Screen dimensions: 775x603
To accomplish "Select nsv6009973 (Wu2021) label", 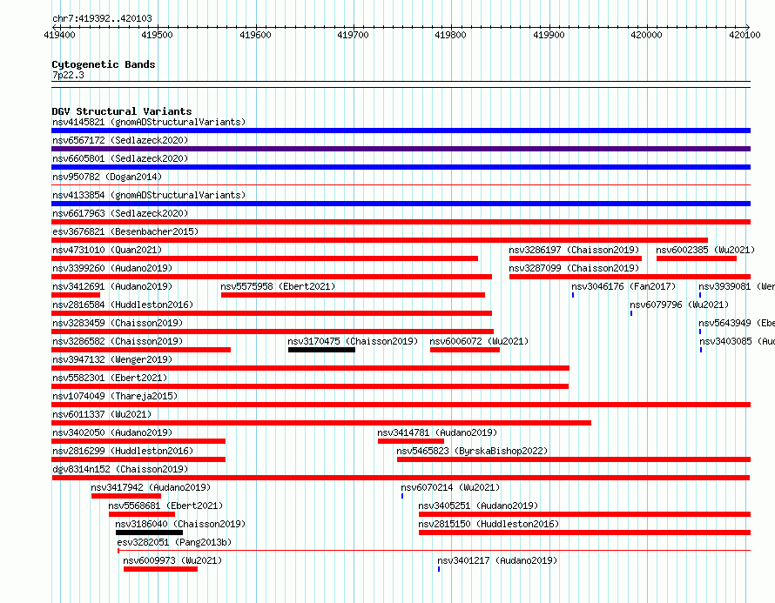I will click(172, 560).
